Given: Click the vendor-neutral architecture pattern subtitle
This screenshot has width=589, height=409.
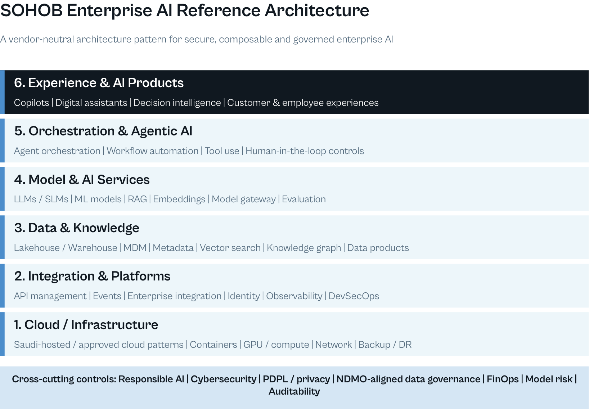Looking at the screenshot, I should [x=197, y=39].
